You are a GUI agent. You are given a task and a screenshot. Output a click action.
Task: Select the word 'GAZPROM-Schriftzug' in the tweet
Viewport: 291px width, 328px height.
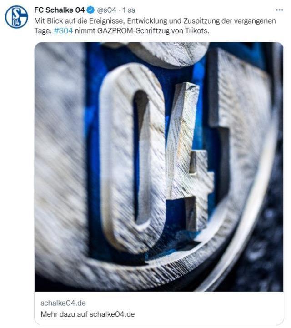[133, 31]
